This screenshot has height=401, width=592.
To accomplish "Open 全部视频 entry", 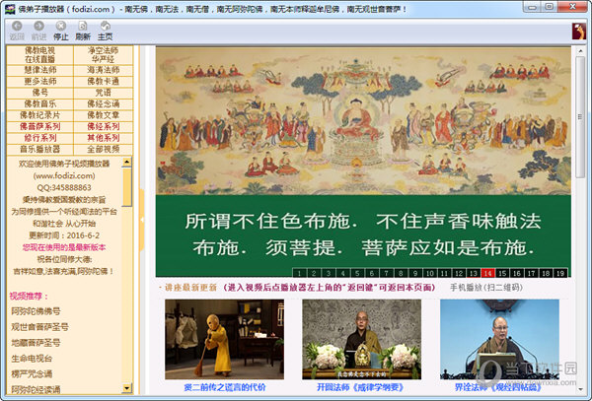I will pos(103,149).
